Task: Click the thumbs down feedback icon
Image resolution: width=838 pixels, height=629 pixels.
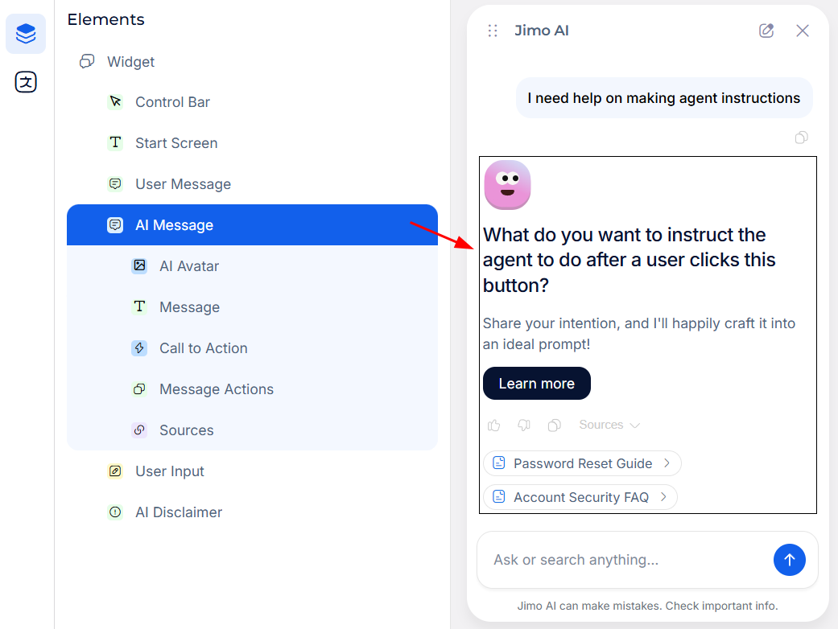Action: click(x=524, y=425)
